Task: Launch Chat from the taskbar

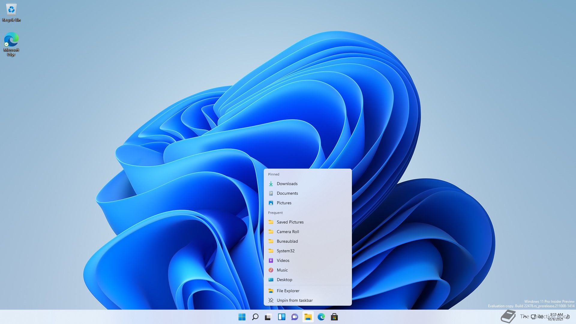Action: click(x=295, y=317)
